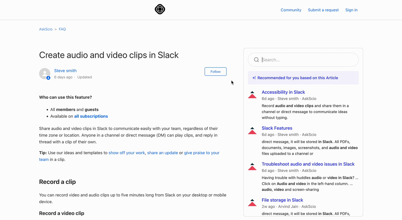402x220 pixels.
Task: Open the give praise to your team link
Action: click(202, 153)
